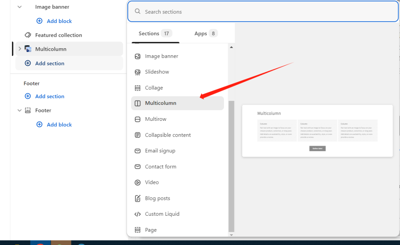The image size is (400, 245).
Task: Click the Add section link under the Footer heading
Action: click(50, 96)
